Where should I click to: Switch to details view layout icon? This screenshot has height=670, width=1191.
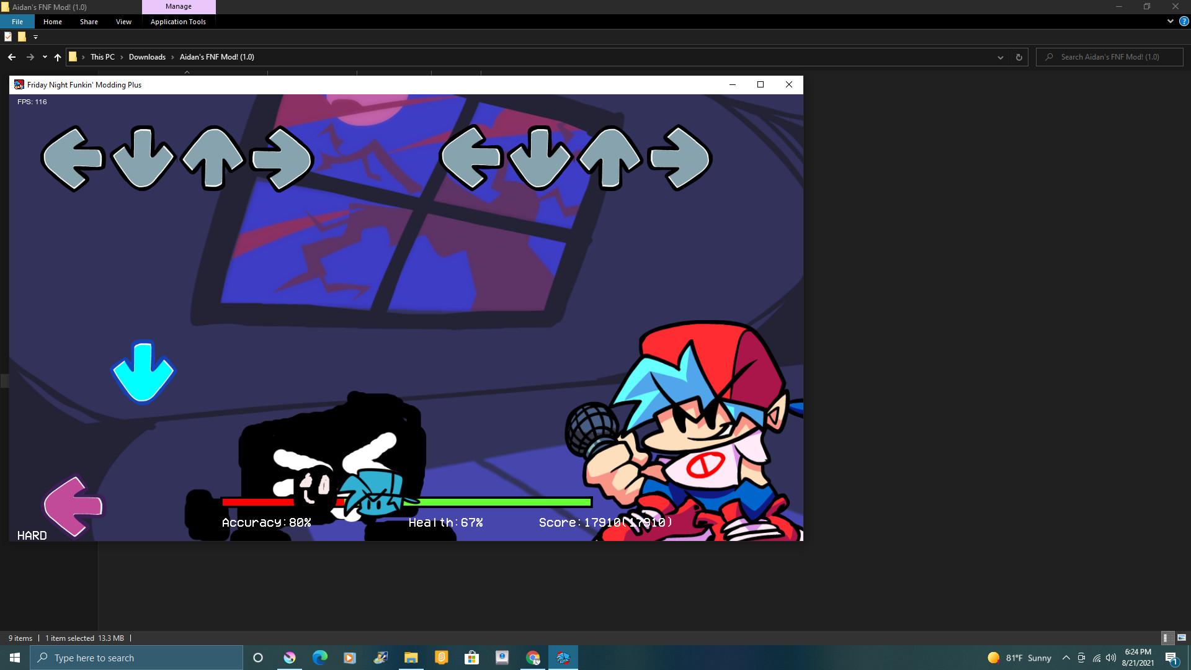1166,638
